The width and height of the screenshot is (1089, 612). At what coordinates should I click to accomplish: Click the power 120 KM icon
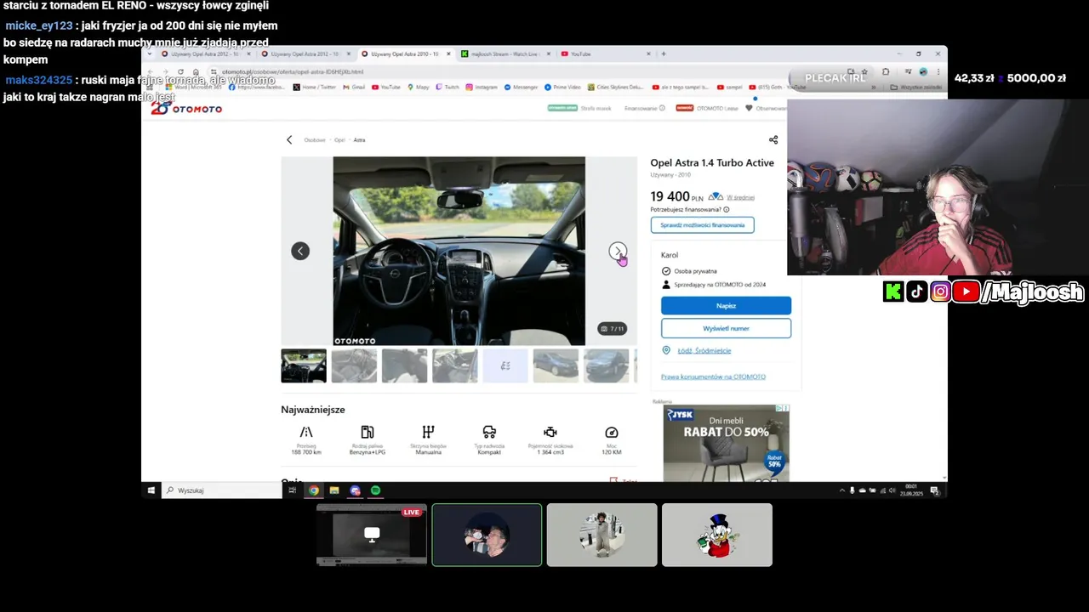pos(611,432)
